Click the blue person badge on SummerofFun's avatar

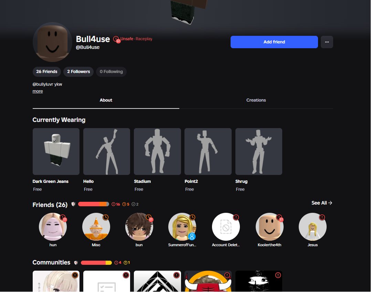coord(192,236)
